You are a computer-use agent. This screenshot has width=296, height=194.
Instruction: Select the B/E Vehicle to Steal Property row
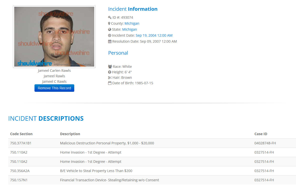152,171
